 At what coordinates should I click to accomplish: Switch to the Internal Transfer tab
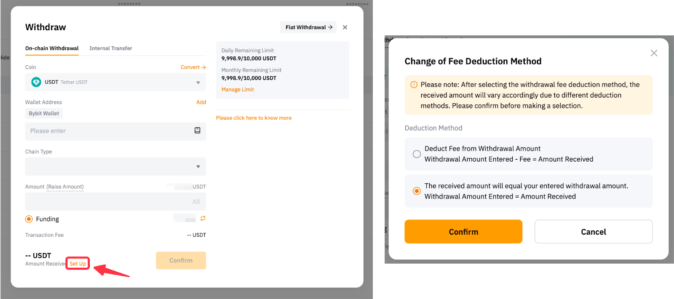[111, 48]
